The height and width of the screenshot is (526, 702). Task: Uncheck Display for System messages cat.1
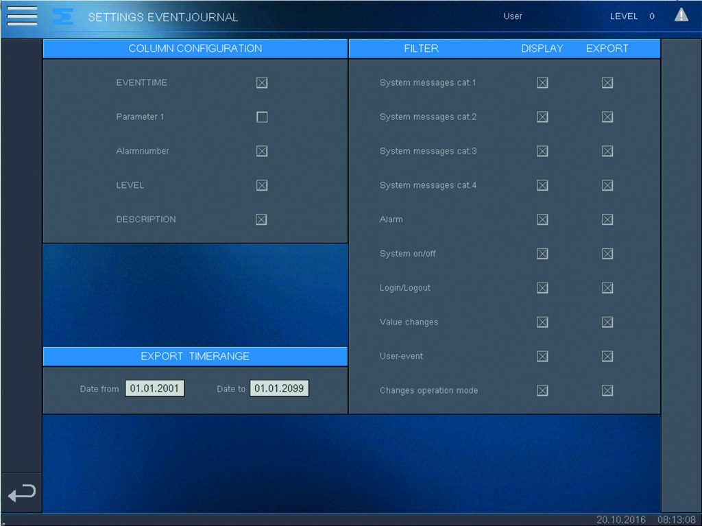click(x=542, y=83)
